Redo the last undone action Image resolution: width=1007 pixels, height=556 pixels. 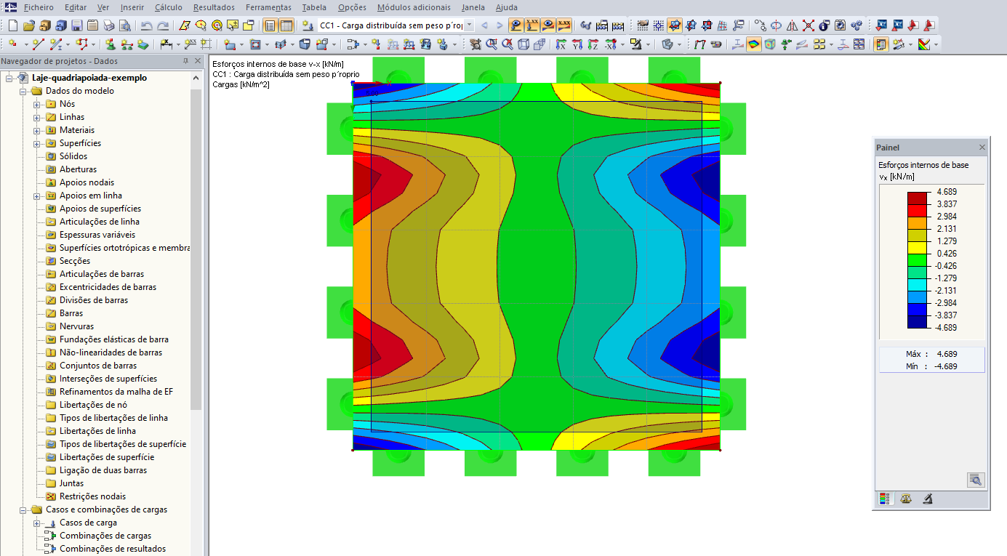[163, 25]
